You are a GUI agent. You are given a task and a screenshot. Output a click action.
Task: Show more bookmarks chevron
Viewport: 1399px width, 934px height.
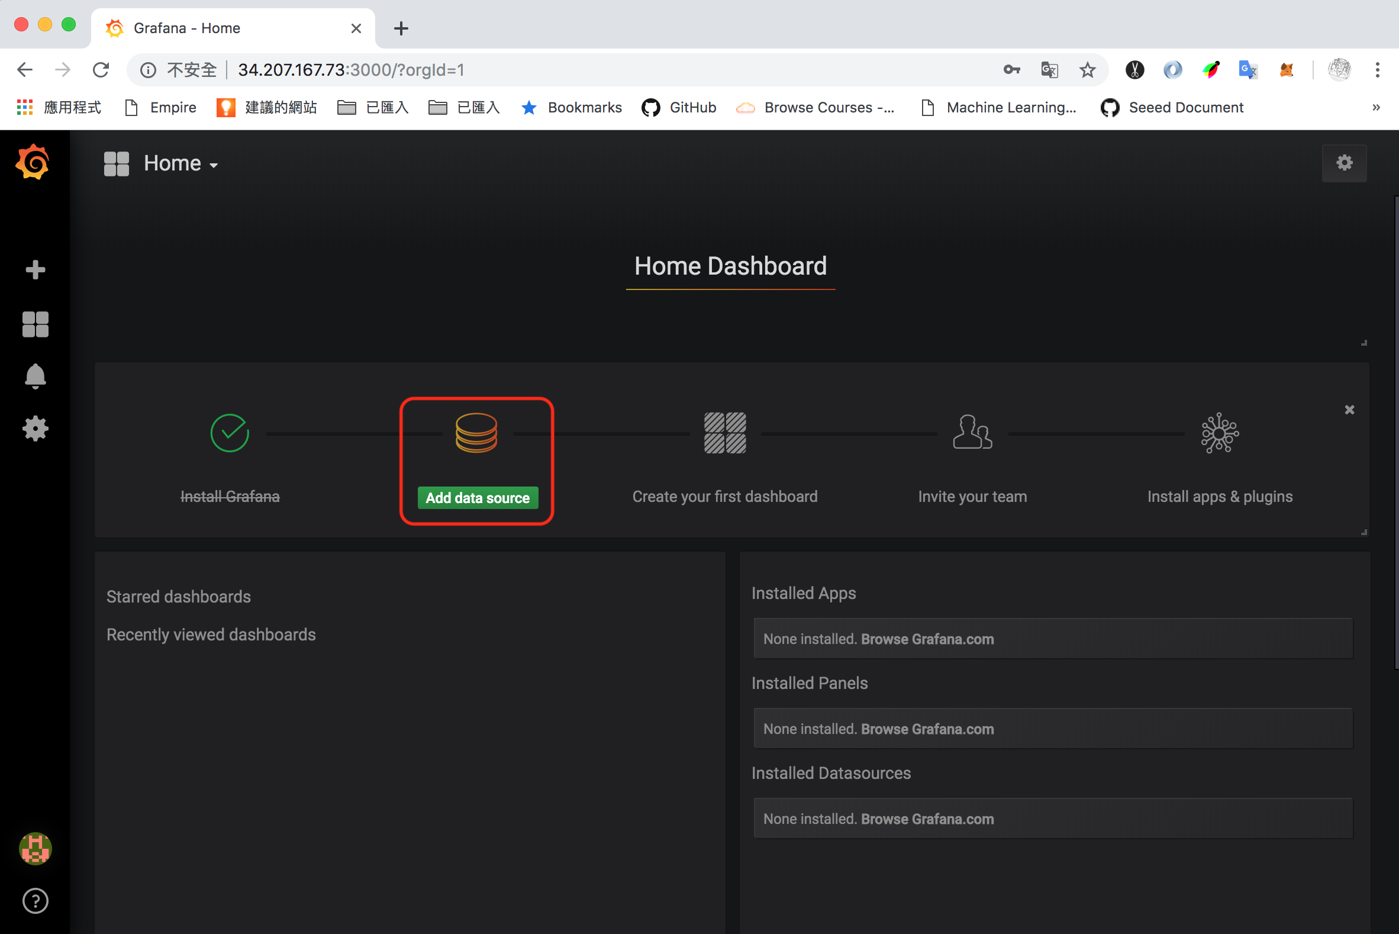pyautogui.click(x=1376, y=107)
